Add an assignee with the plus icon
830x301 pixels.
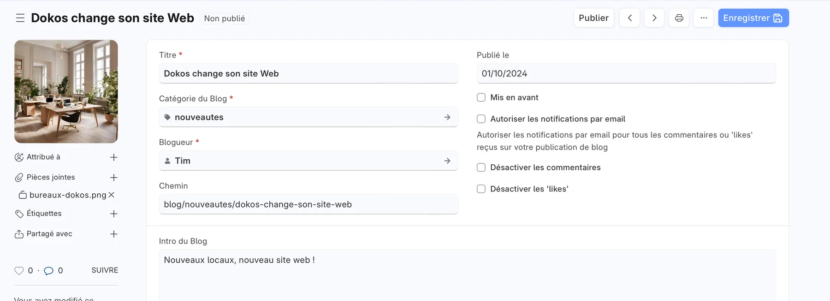(114, 157)
